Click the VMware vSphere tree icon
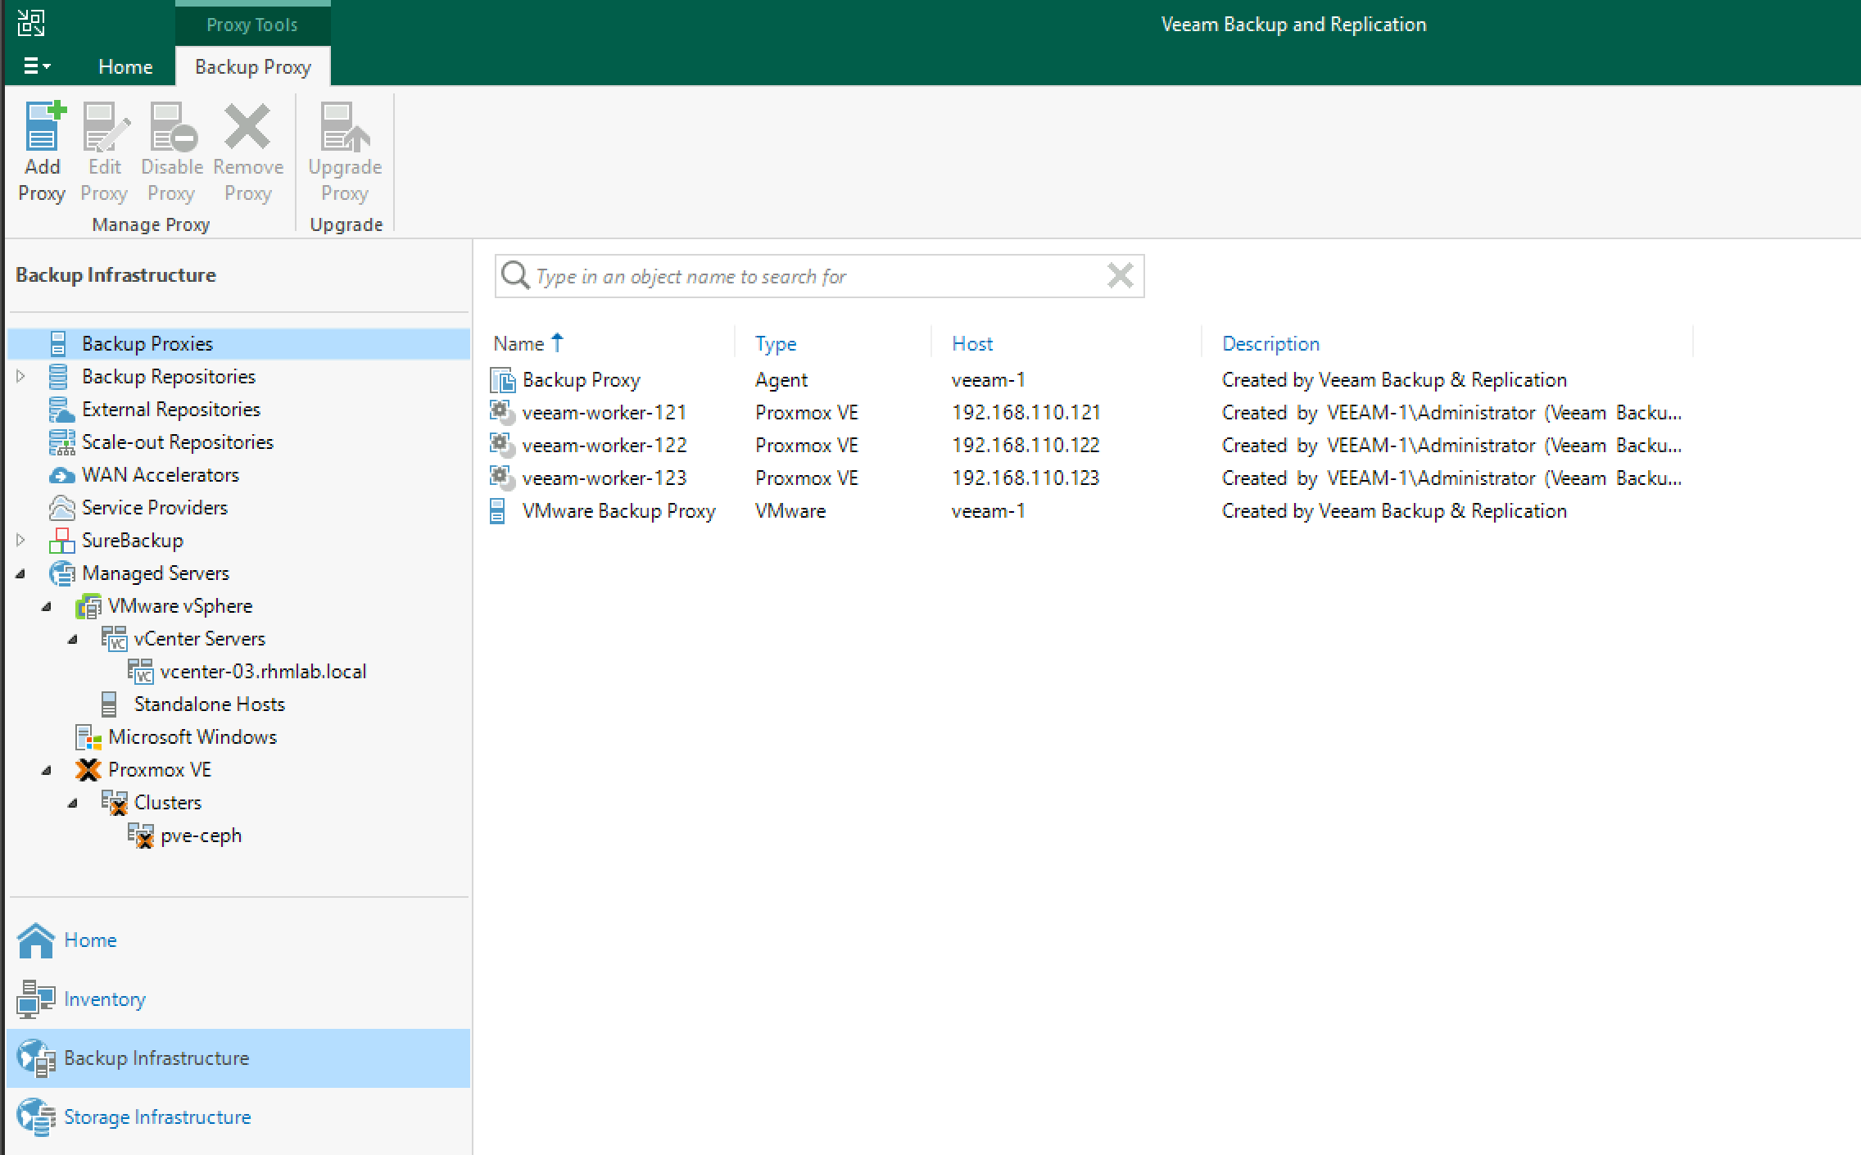The image size is (1861, 1155). pos(88,606)
